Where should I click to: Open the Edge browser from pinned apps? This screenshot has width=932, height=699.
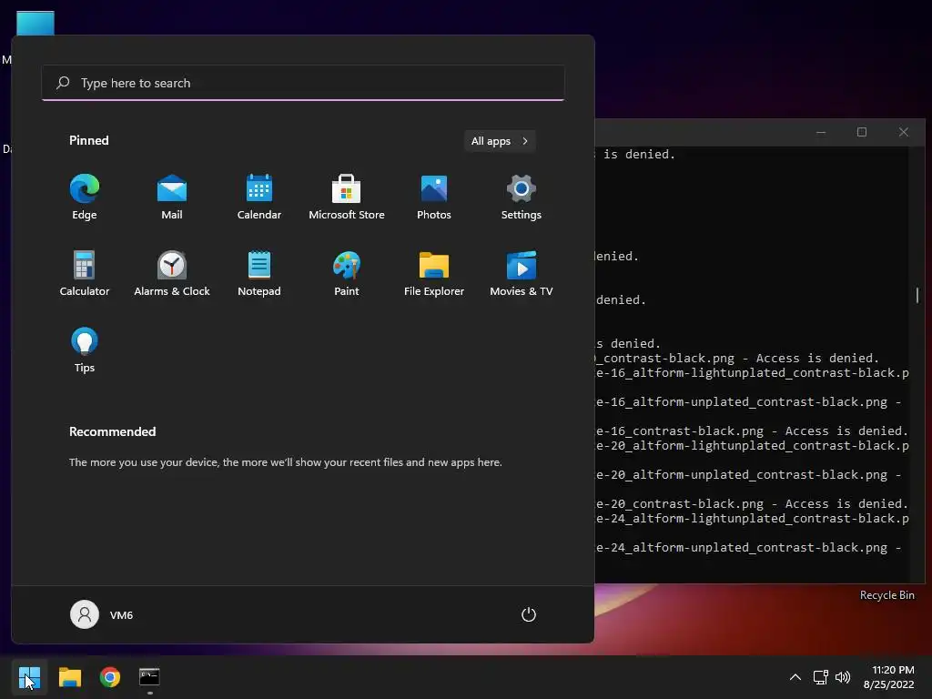point(85,197)
